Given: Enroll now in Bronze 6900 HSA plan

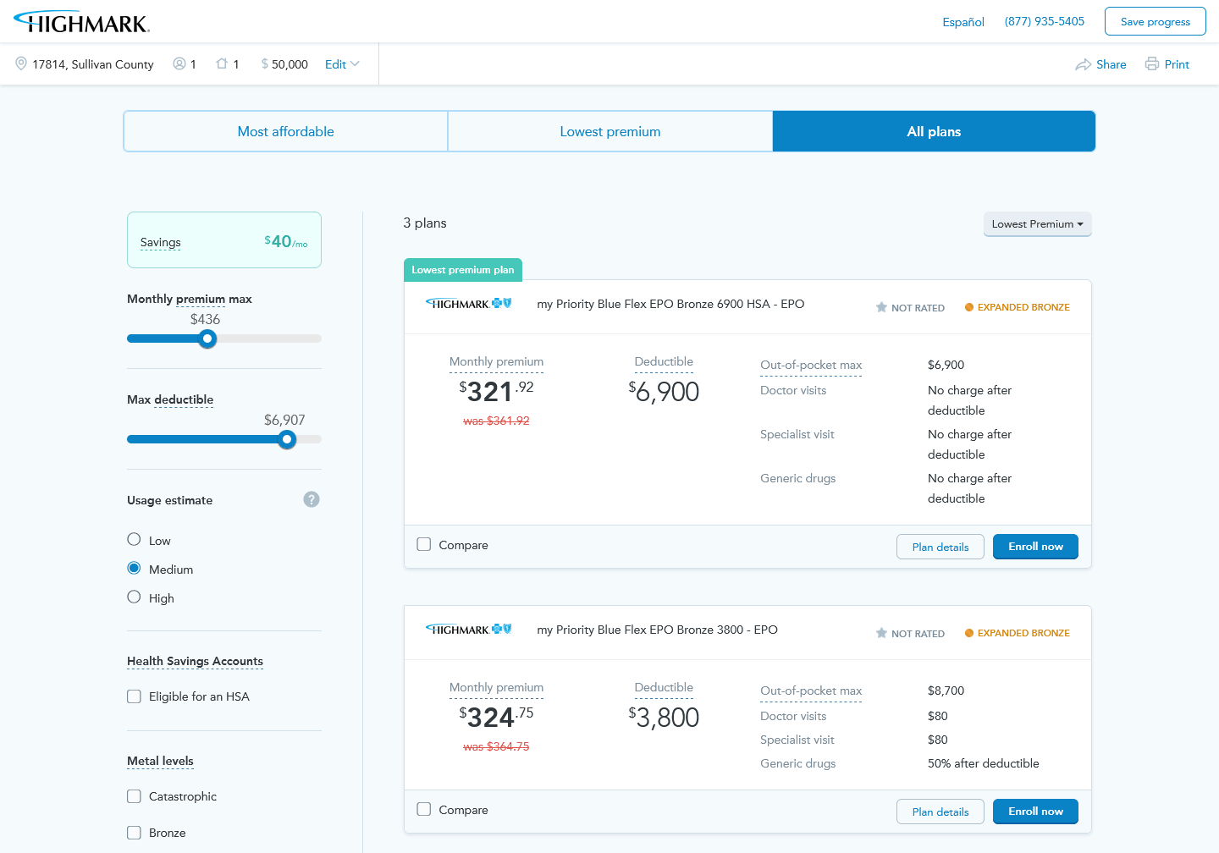Looking at the screenshot, I should click(1035, 547).
